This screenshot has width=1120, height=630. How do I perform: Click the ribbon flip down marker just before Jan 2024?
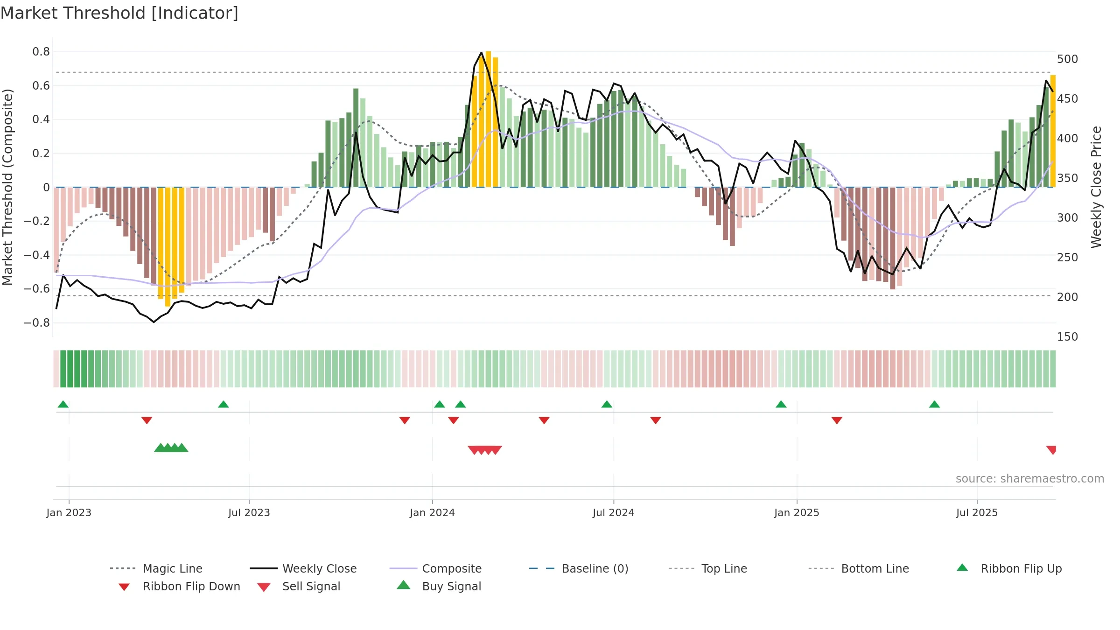pyautogui.click(x=405, y=420)
